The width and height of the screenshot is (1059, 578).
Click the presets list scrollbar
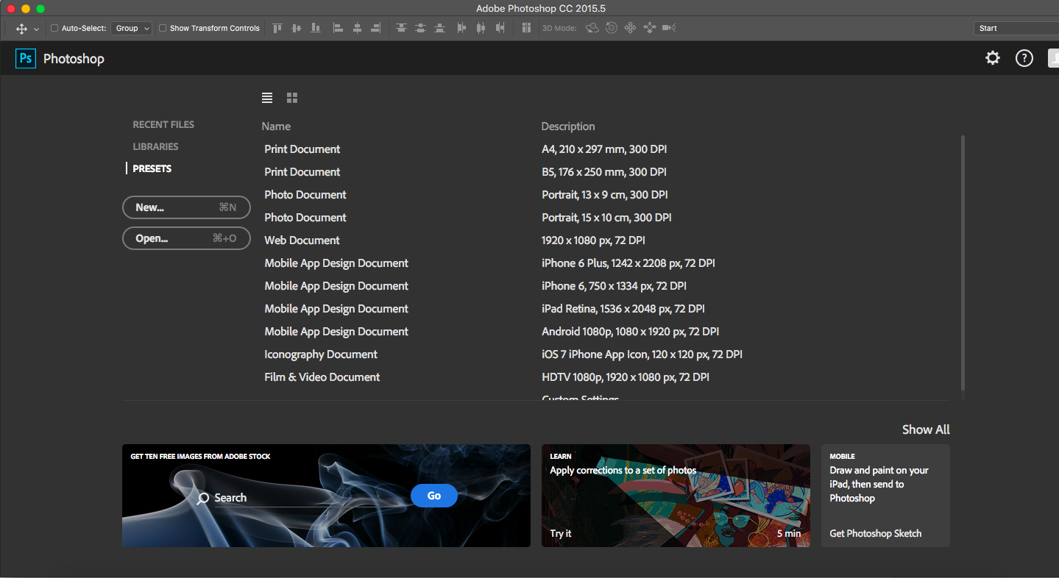963,263
